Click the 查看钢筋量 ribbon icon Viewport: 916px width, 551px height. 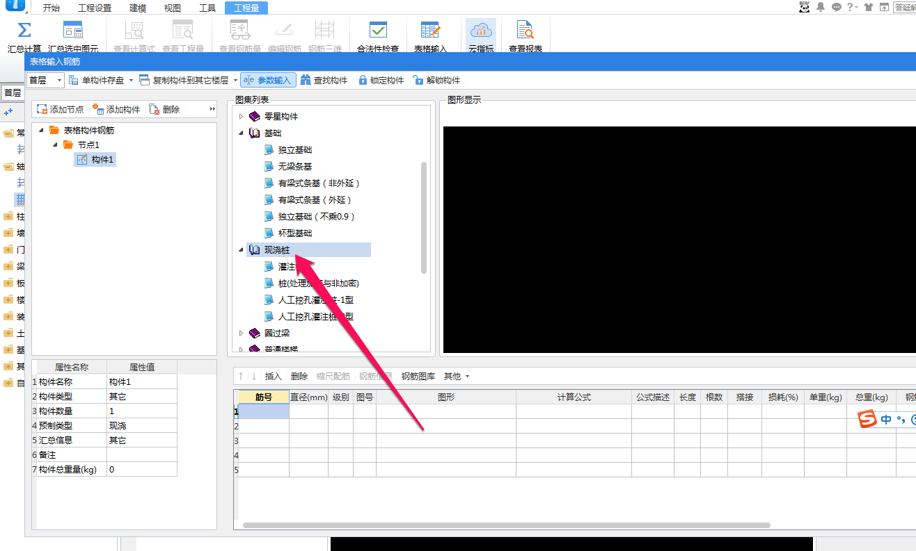coord(239,31)
